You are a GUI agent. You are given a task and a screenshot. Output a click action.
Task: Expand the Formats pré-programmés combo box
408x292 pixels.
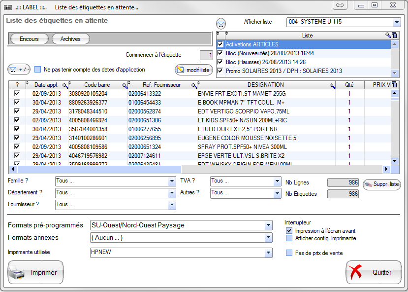pos(268,225)
